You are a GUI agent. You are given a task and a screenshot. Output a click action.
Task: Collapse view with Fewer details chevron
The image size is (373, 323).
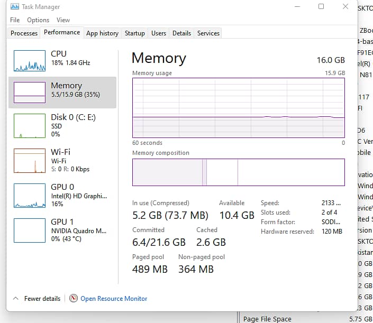(15, 299)
